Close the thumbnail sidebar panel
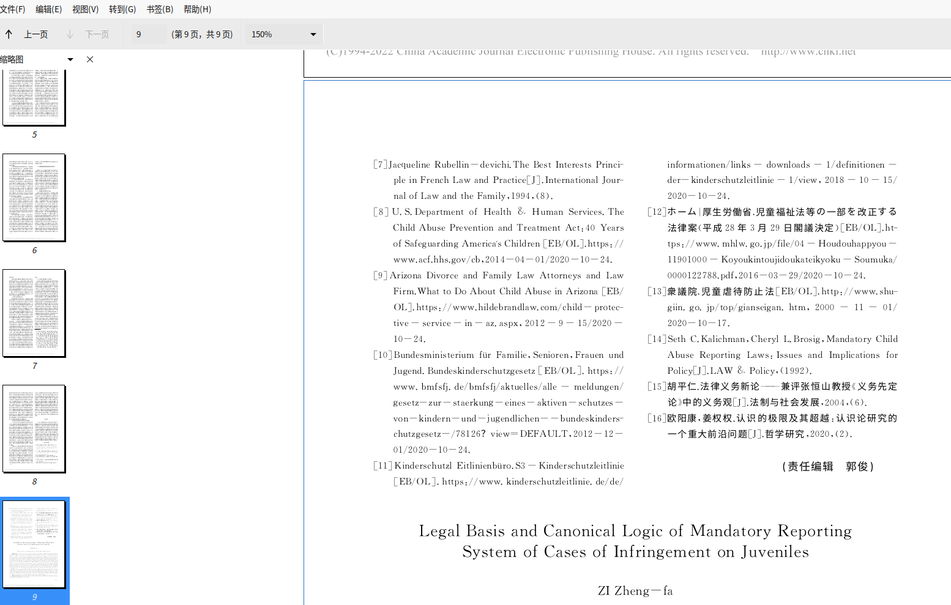 coord(90,59)
